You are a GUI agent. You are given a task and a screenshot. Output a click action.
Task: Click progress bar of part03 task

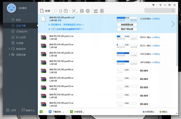(127, 61)
